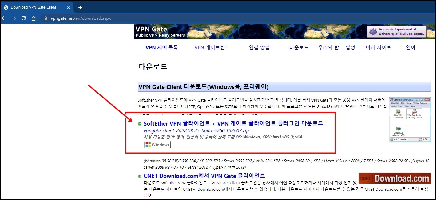Focus the address bar URL
436x200 pixels.
(81, 18)
